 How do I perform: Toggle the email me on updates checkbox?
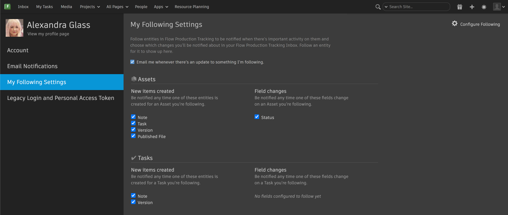132,62
